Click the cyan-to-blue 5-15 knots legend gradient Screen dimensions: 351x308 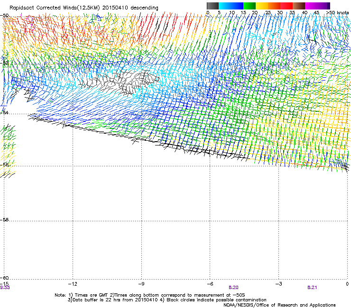coord(231,6)
